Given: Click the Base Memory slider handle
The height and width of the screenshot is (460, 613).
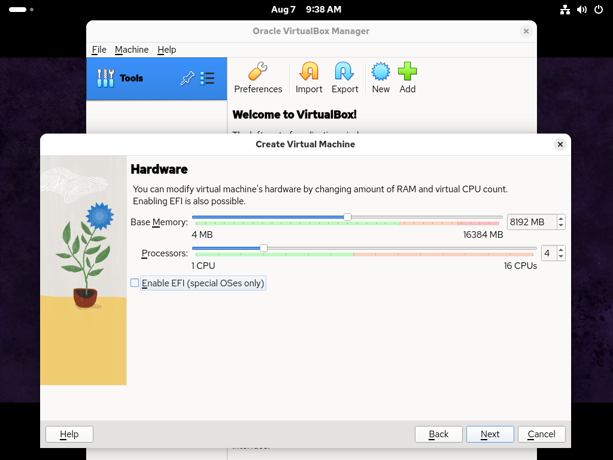Looking at the screenshot, I should click(x=347, y=217).
